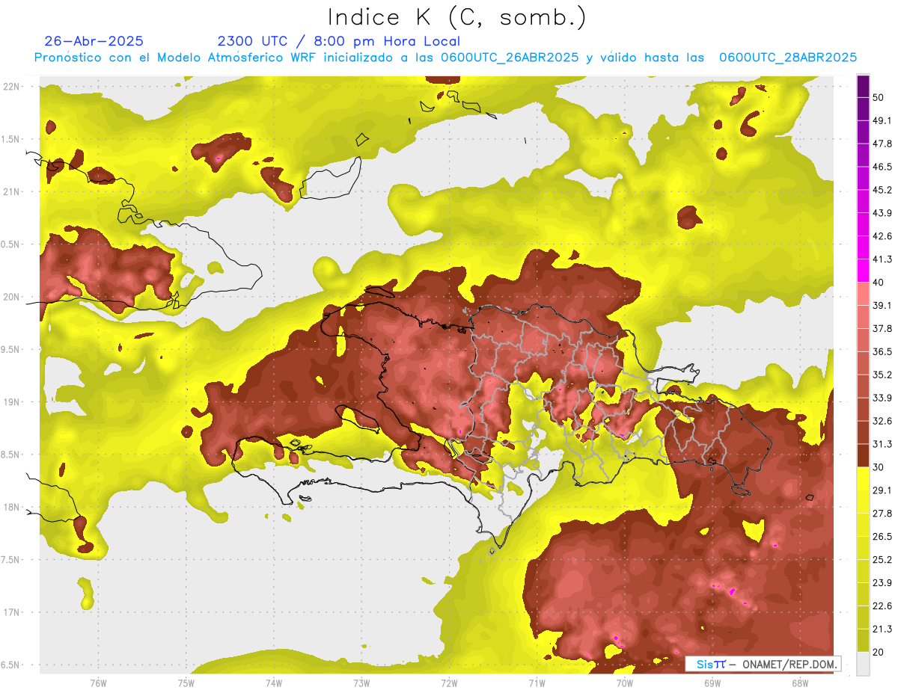Click the colorbar value '49.1'

tap(882, 120)
